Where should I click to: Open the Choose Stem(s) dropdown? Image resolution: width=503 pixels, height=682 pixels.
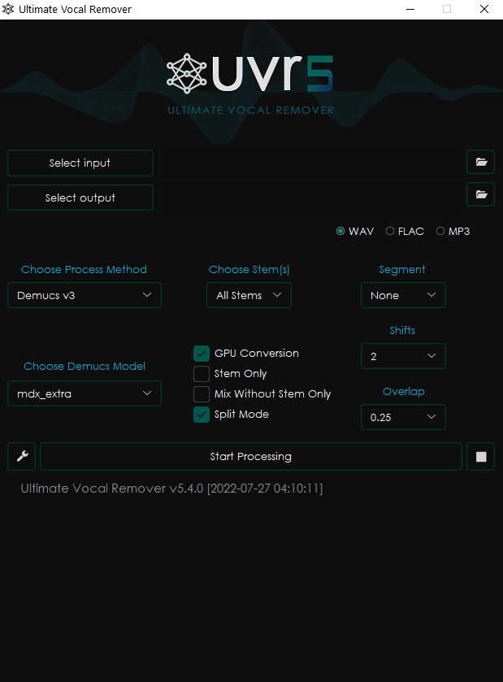249,295
